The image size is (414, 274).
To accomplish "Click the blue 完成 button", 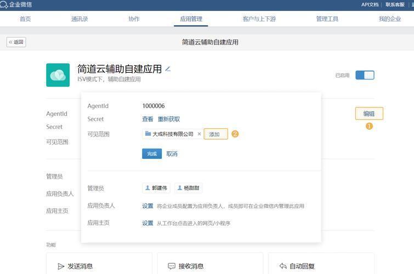I will coord(152,153).
